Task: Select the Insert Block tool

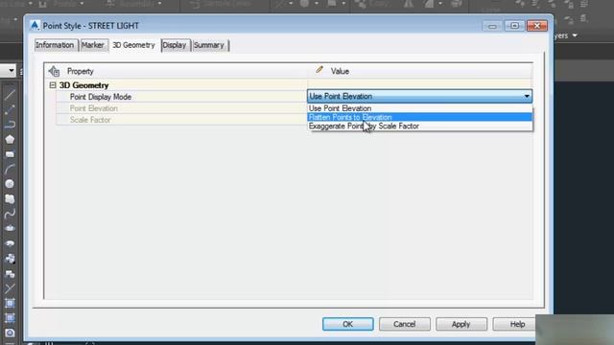Action: tap(10, 258)
